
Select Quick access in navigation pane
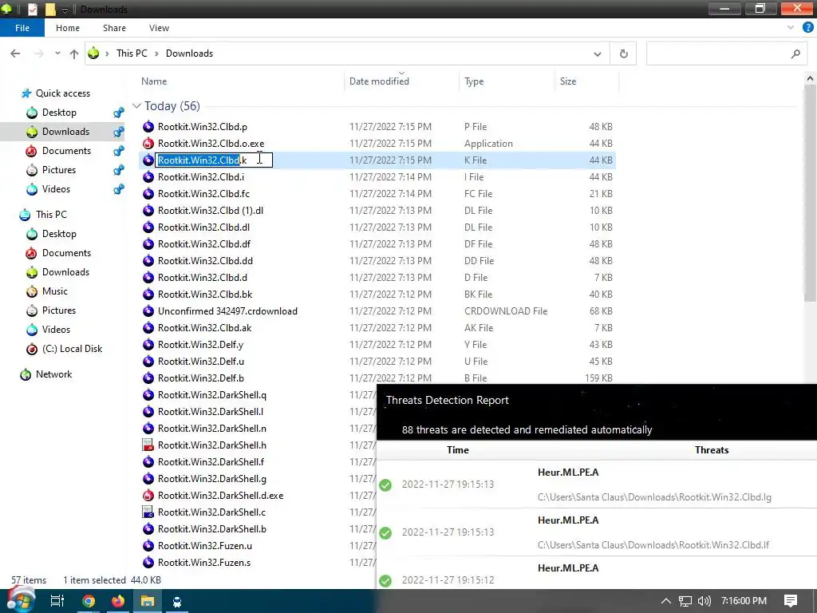click(x=63, y=93)
